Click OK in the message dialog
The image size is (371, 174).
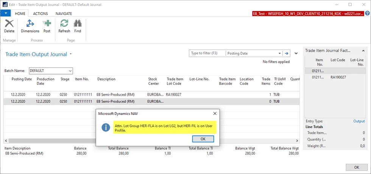[x=203, y=139]
